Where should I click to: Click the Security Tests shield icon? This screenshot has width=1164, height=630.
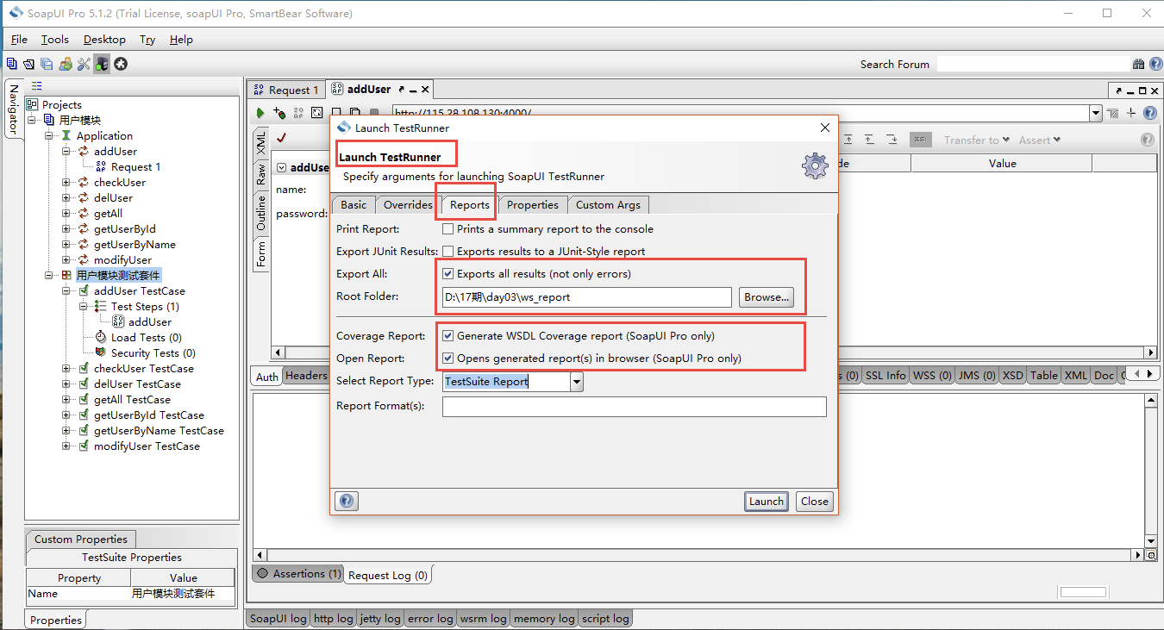[x=101, y=352]
